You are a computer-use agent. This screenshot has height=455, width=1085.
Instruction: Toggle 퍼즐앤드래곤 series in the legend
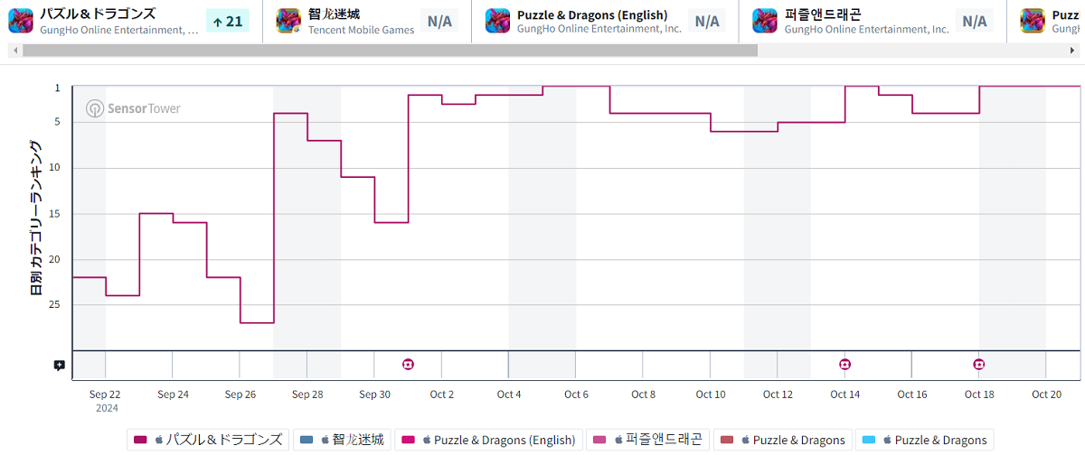point(648,440)
